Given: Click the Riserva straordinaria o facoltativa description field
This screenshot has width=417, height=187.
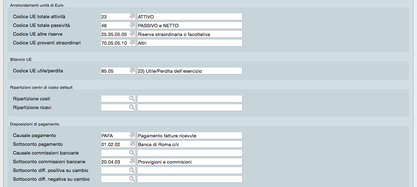Looking at the screenshot, I should point(190,34).
